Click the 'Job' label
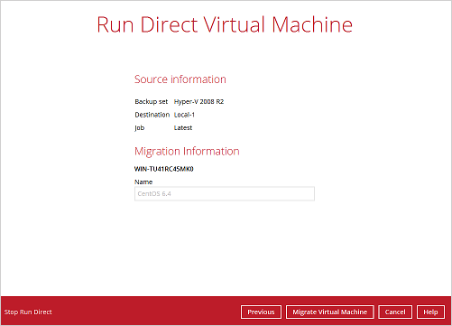Viewport: 452px width, 326px height. click(x=139, y=128)
